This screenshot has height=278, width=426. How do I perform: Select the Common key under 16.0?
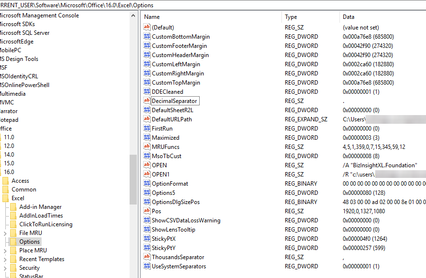[x=24, y=190]
